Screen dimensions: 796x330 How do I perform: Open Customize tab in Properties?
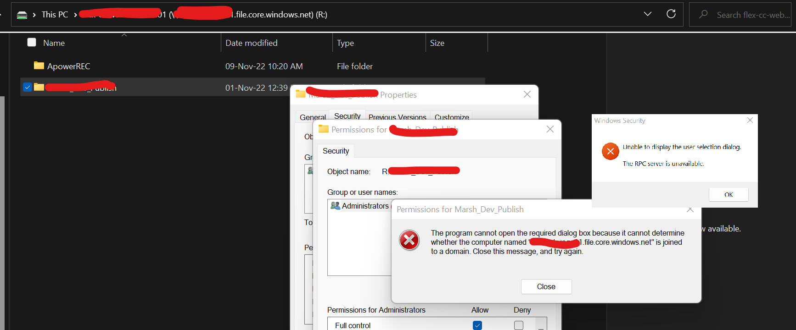[452, 117]
